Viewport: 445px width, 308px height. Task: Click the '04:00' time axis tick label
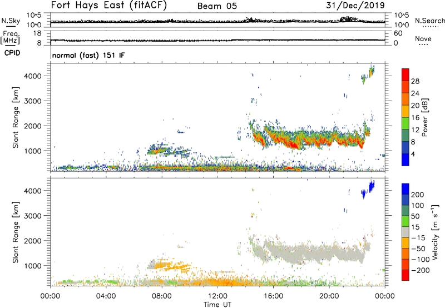tap(106, 296)
